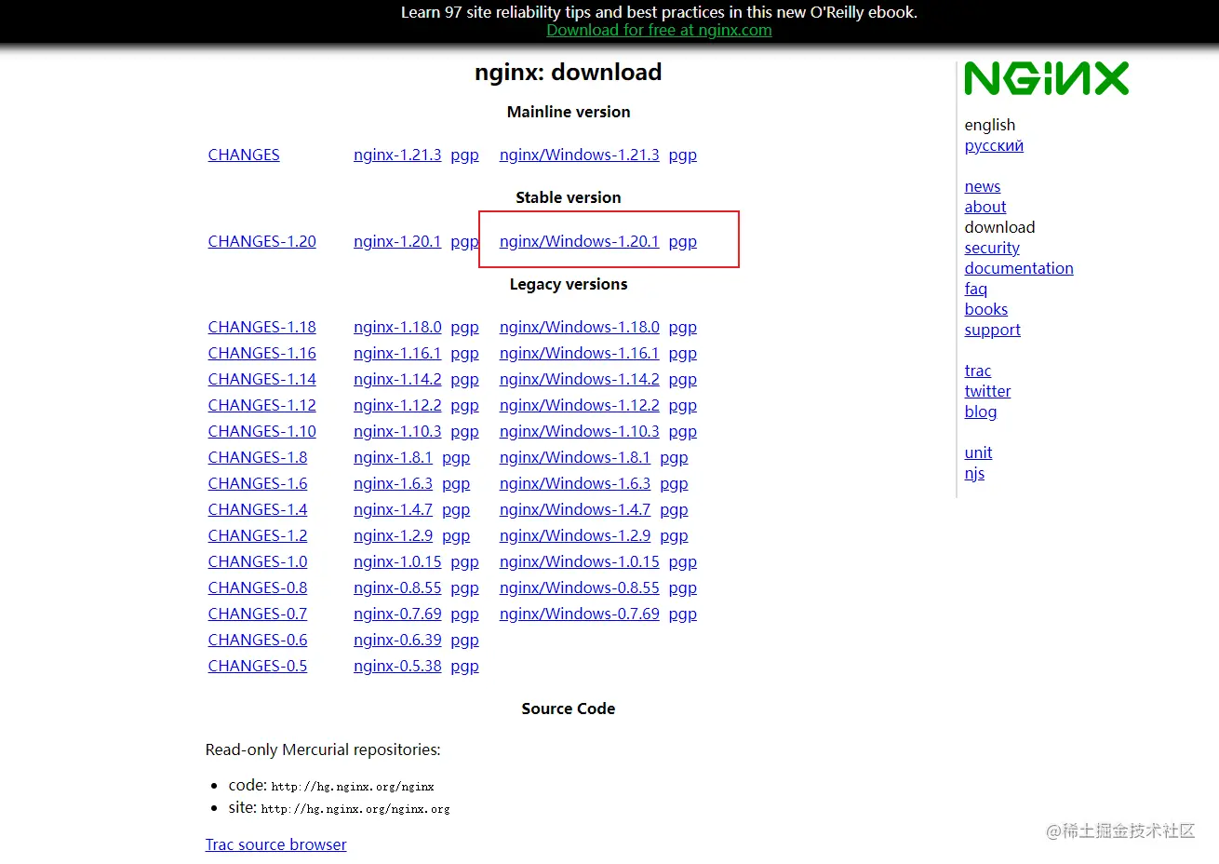1219x864 pixels.
Task: Download nginx-0.6.39
Action: [397, 640]
